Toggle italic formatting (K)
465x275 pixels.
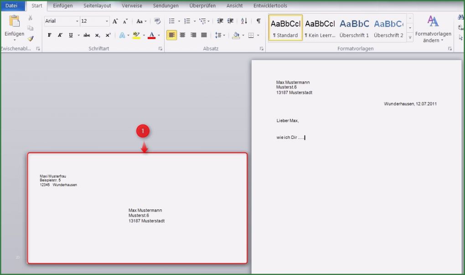pyautogui.click(x=60, y=35)
